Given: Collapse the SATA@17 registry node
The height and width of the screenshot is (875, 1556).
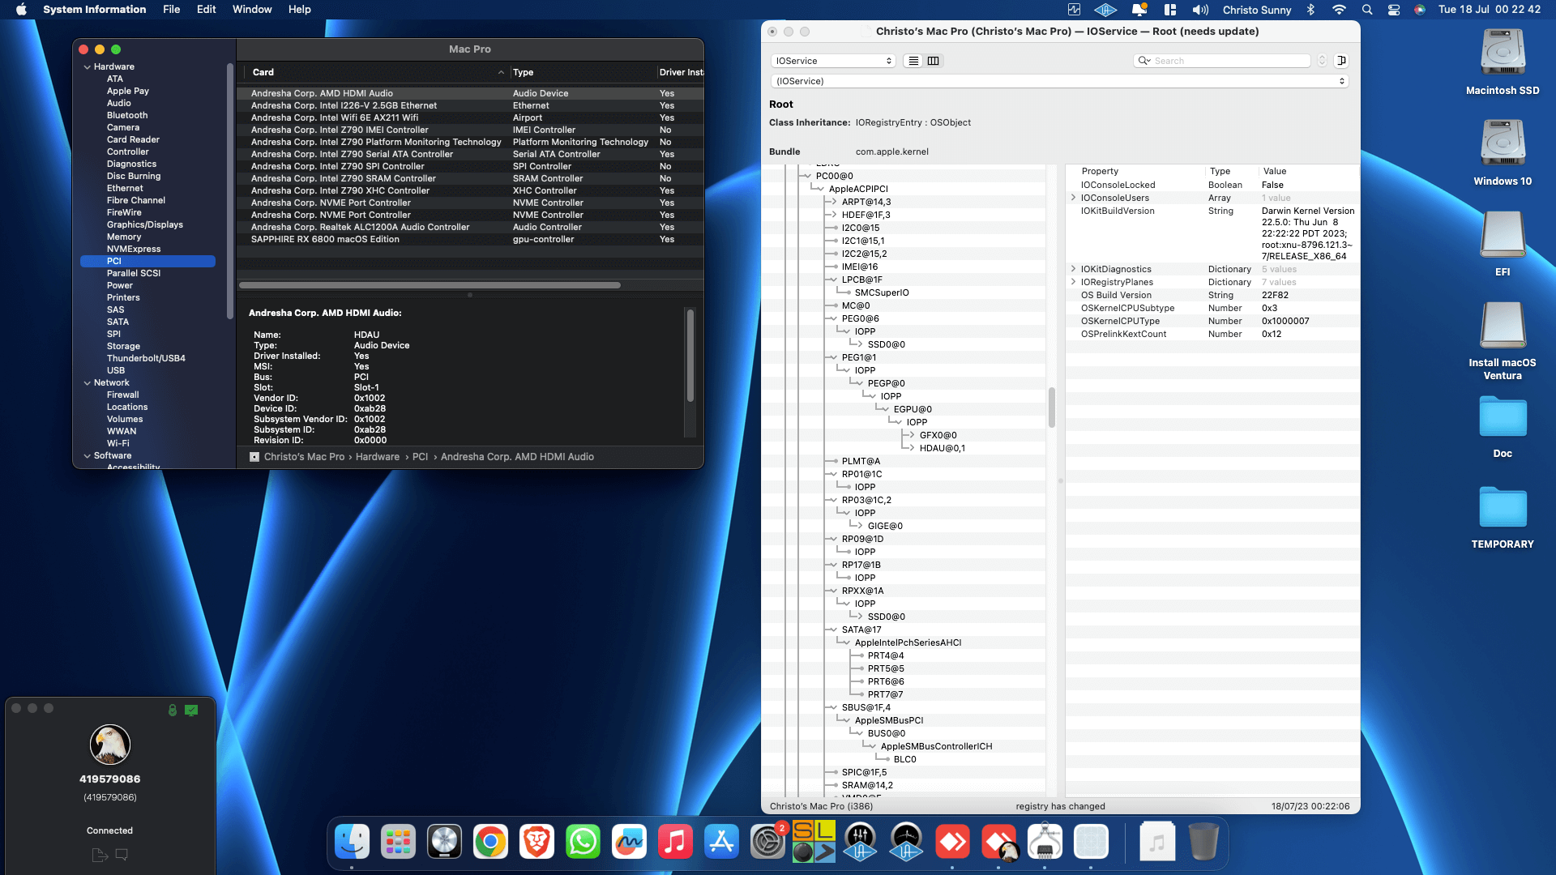Looking at the screenshot, I should (x=831, y=630).
